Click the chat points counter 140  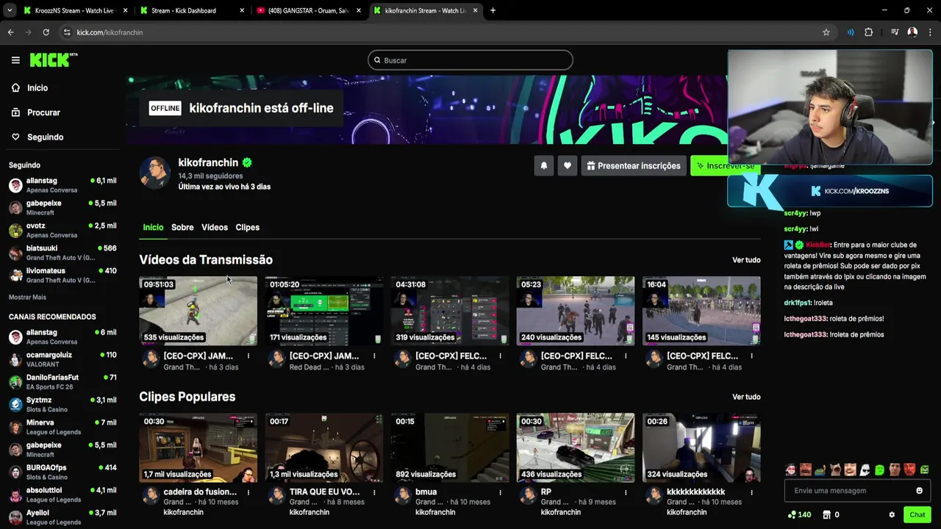click(799, 515)
